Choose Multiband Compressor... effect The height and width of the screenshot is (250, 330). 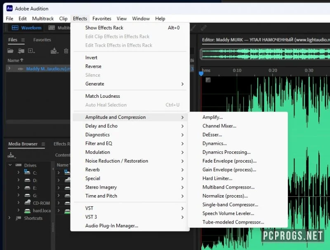click(x=238, y=187)
